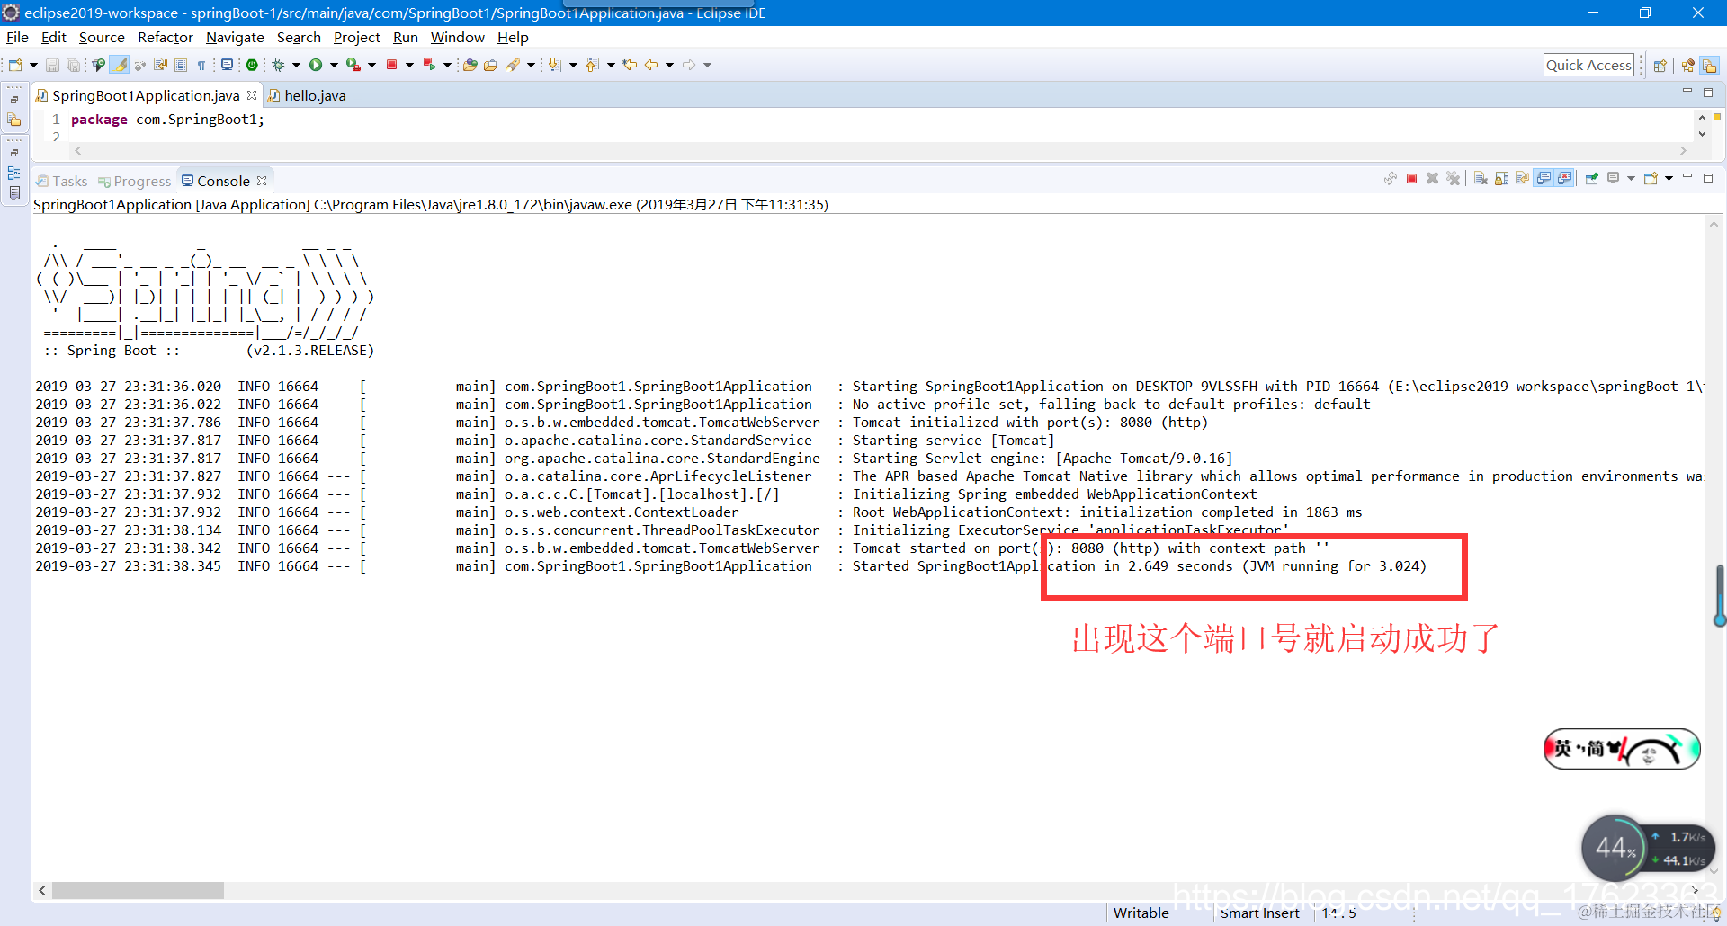Terminate process via console red square
The height and width of the screenshot is (926, 1727).
tap(1411, 179)
